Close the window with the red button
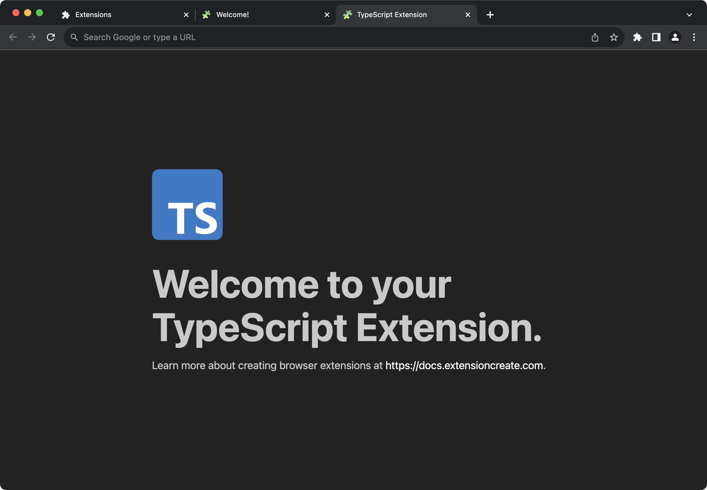The height and width of the screenshot is (490, 707). 16,13
